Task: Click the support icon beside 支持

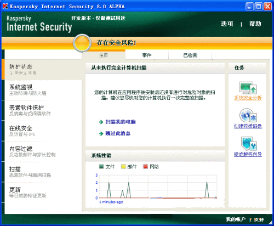Action: [x=250, y=219]
